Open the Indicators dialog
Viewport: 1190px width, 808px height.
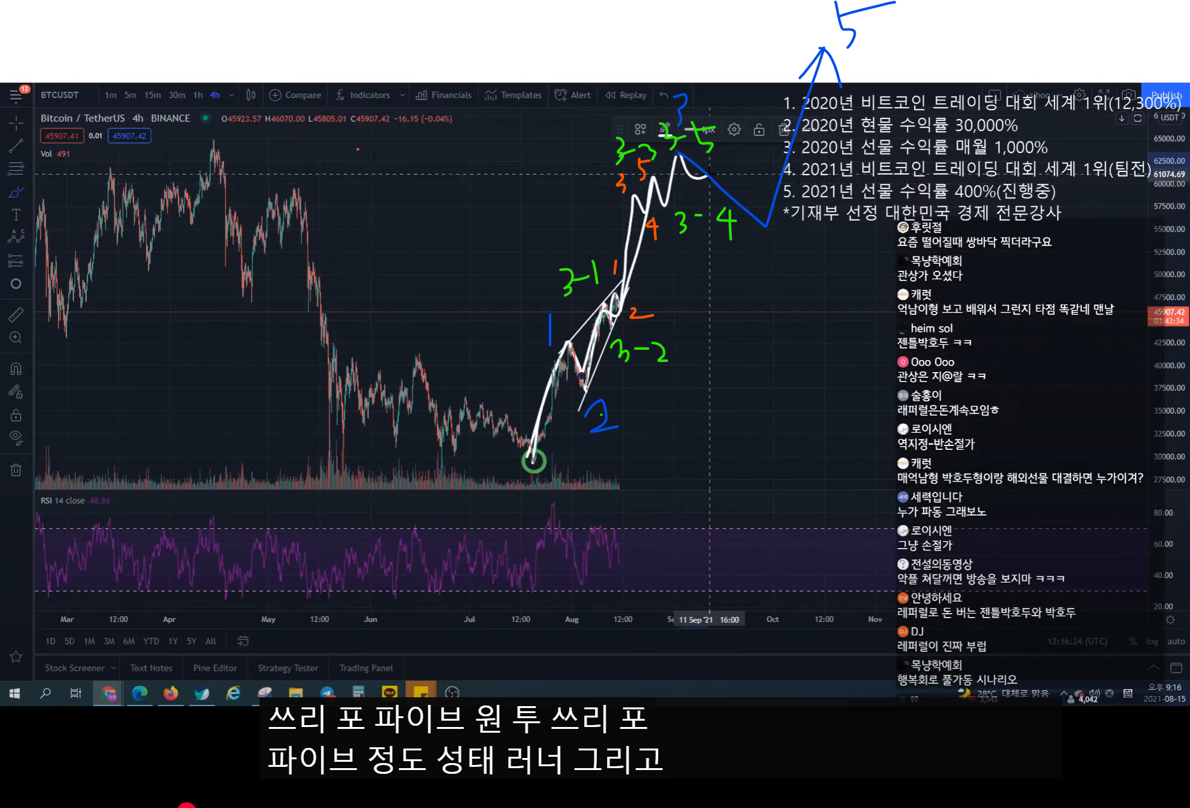tap(363, 95)
